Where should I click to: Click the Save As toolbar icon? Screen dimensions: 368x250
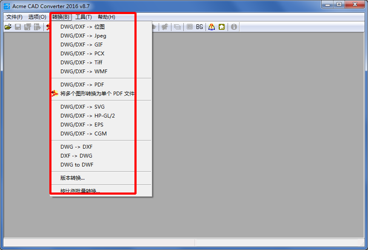pos(27,26)
